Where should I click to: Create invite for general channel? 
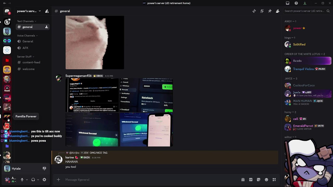47,27
